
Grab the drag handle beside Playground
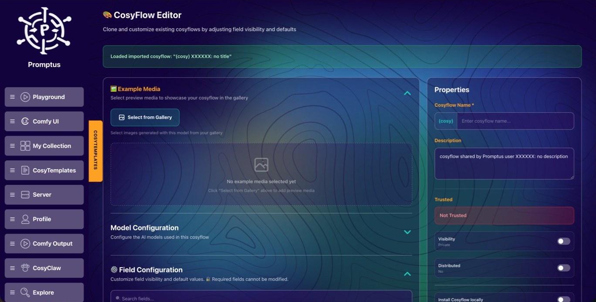(12, 97)
